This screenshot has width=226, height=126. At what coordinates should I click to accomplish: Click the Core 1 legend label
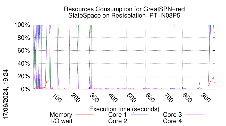117,115
